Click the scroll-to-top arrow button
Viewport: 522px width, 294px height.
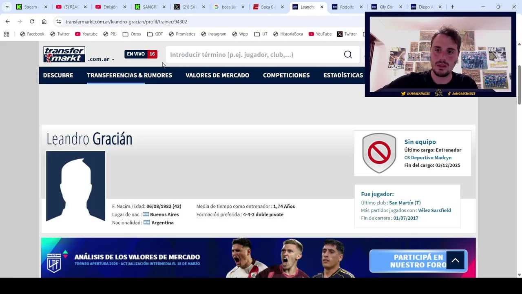click(x=455, y=261)
